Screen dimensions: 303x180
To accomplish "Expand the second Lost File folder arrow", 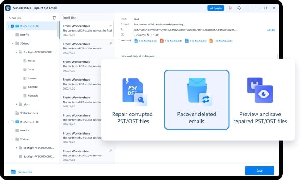I will tap(13, 131).
